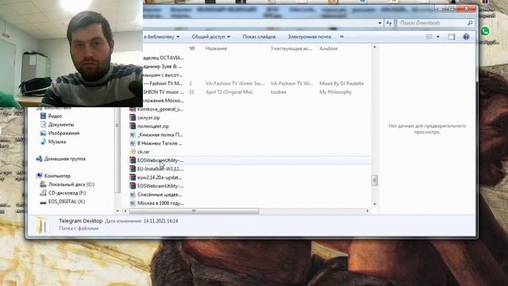
Task: Select the file named силуэт.zip
Action: [x=148, y=118]
